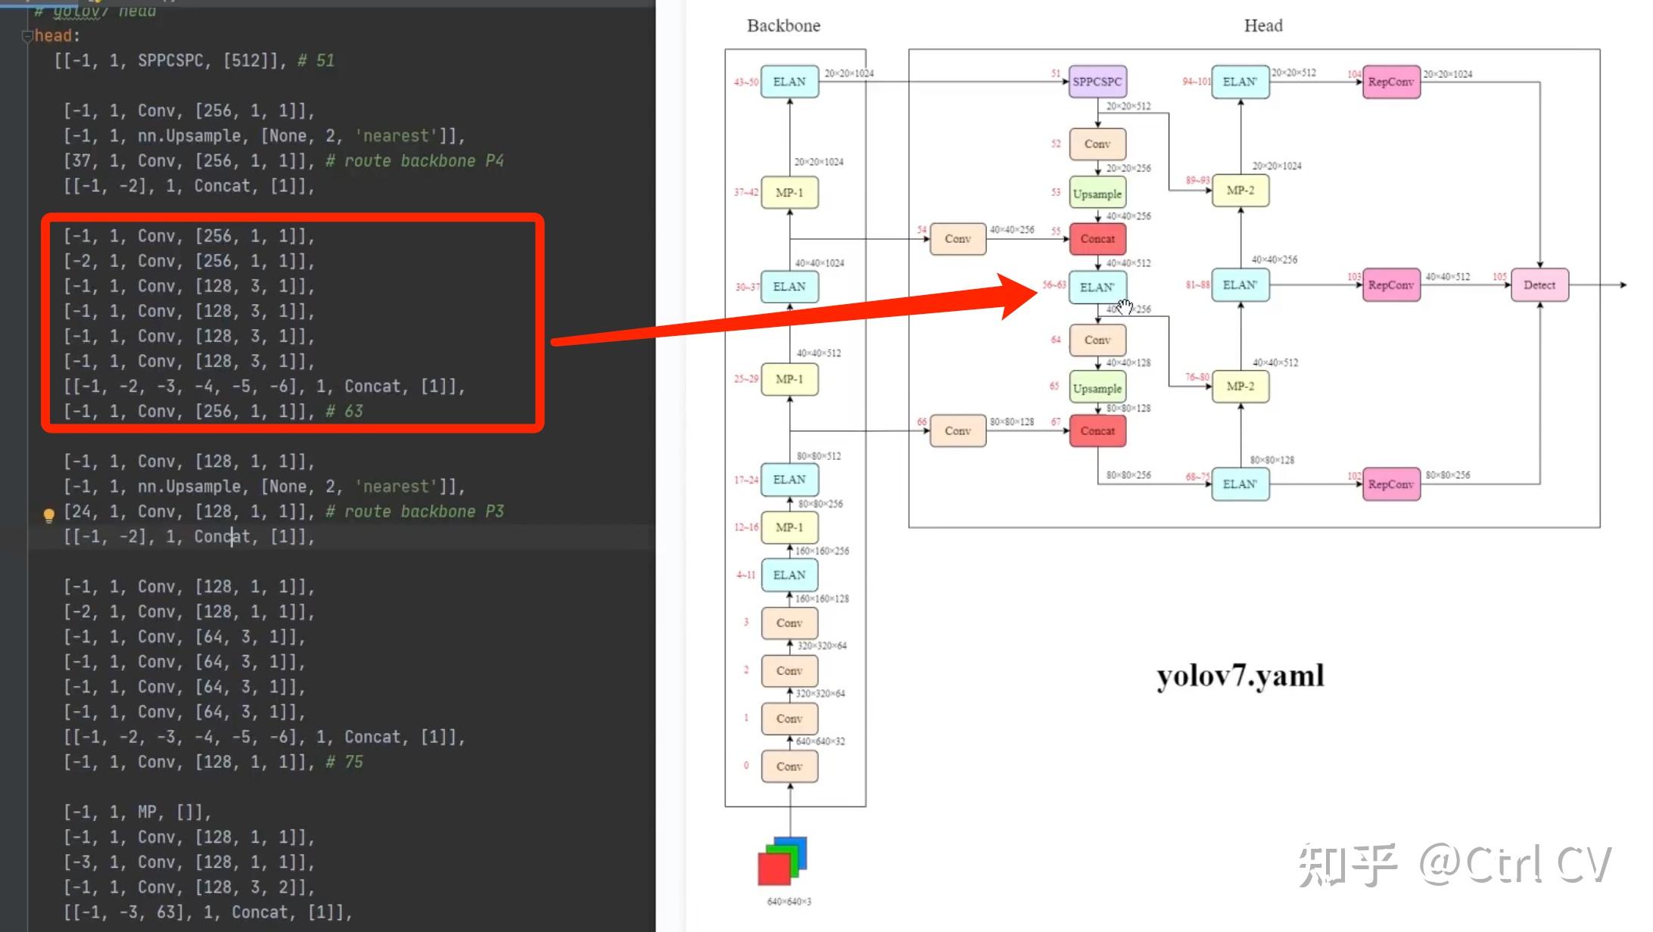Collapse the head: code fold marker

click(x=27, y=36)
